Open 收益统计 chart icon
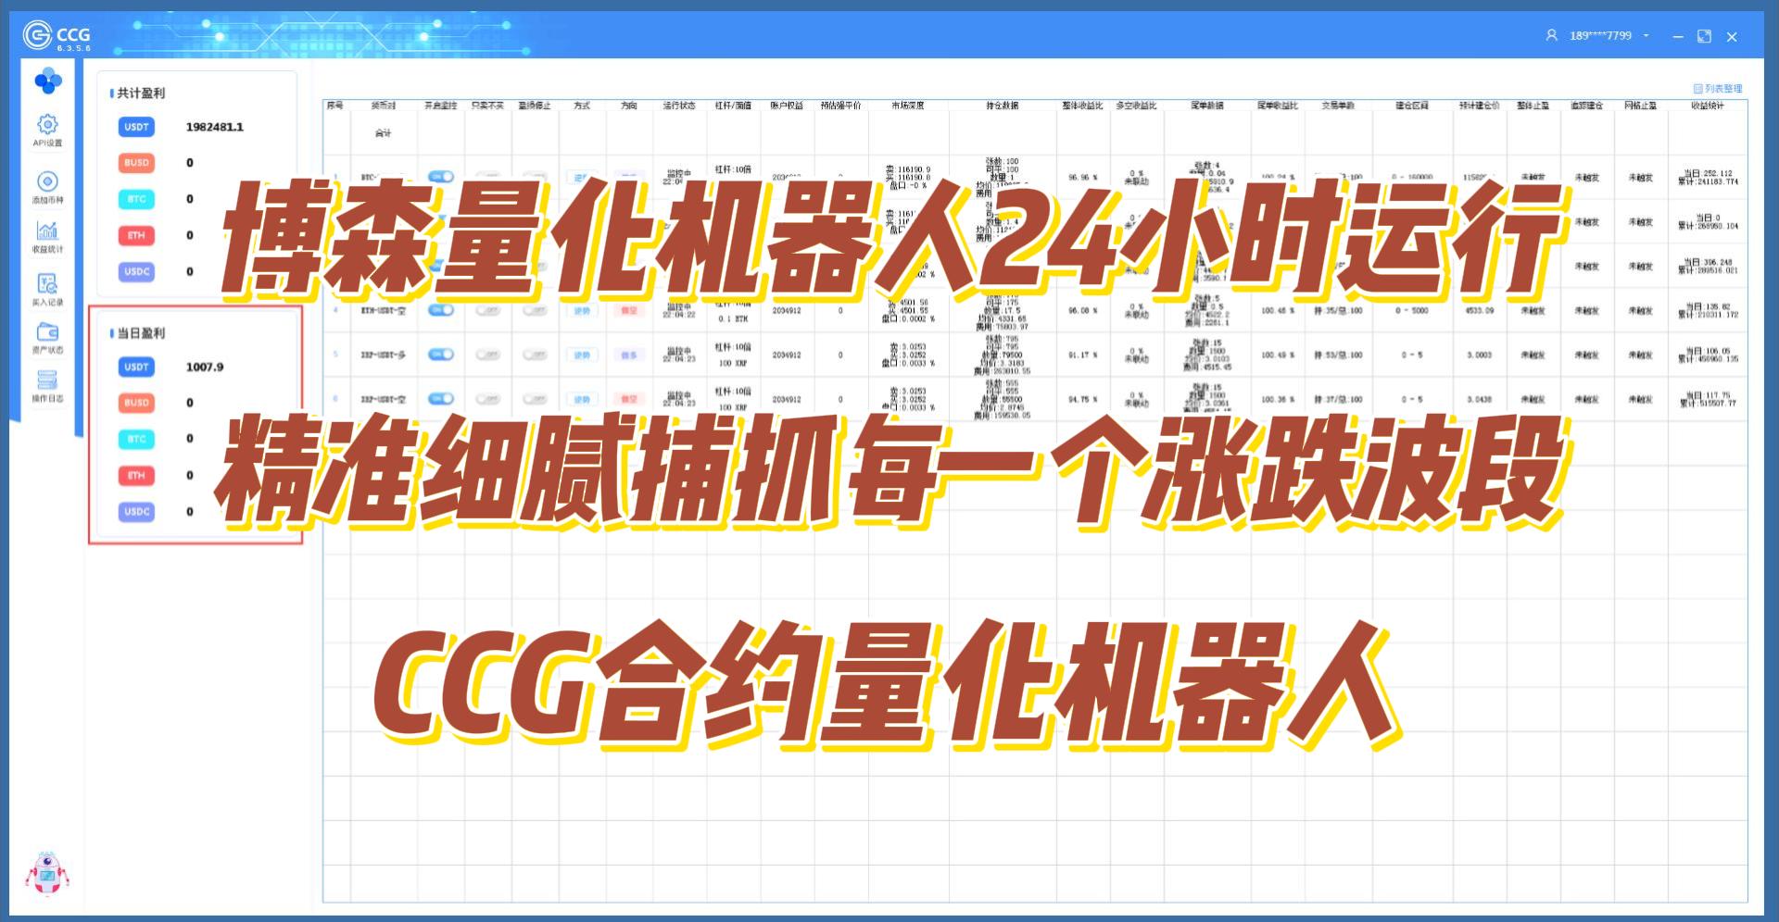1779x922 pixels. [47, 230]
